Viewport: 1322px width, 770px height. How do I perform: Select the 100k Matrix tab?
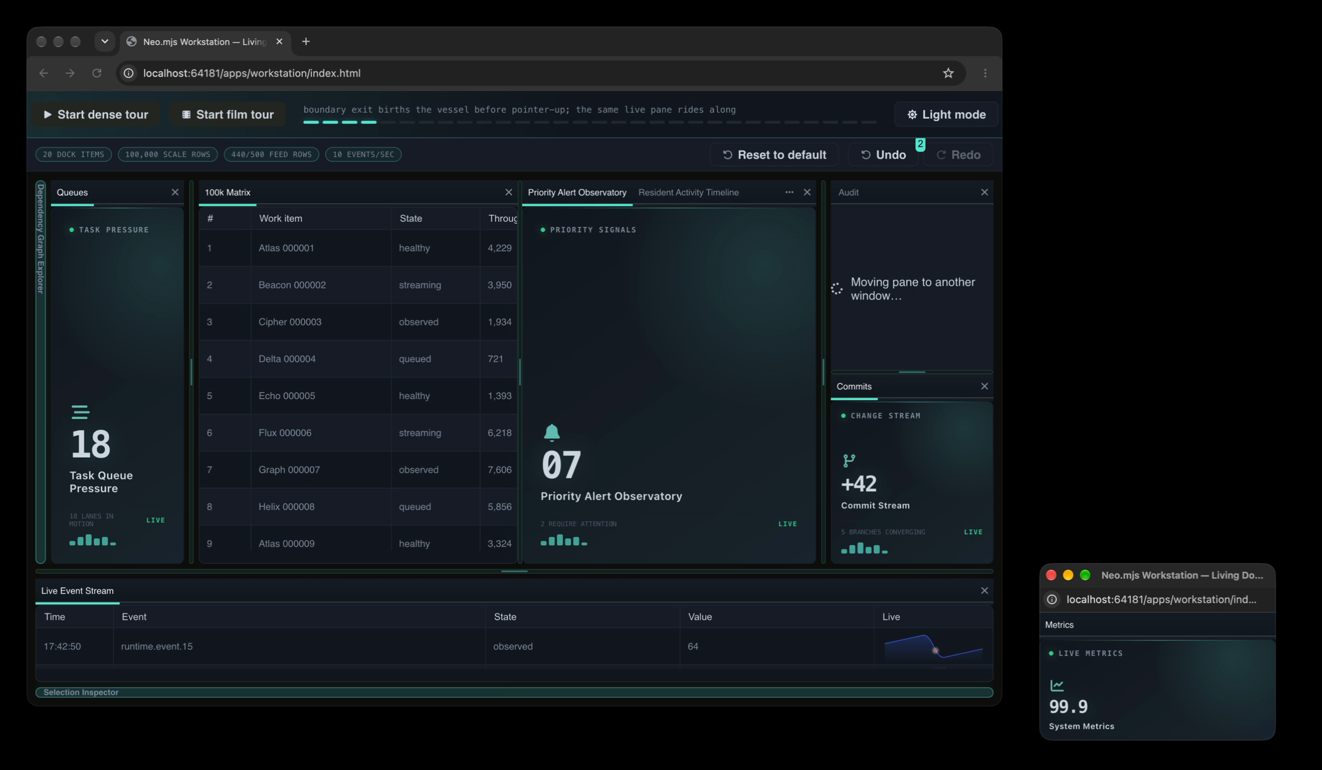click(x=227, y=192)
